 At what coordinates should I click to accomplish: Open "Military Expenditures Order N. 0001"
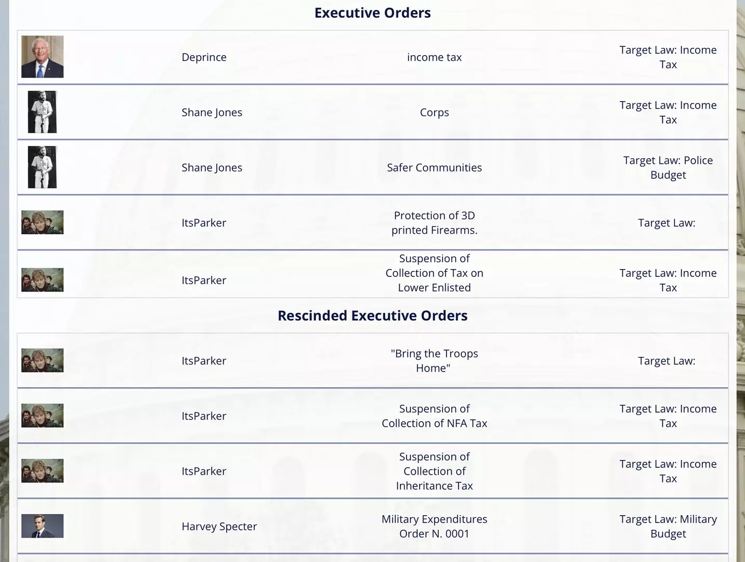434,526
